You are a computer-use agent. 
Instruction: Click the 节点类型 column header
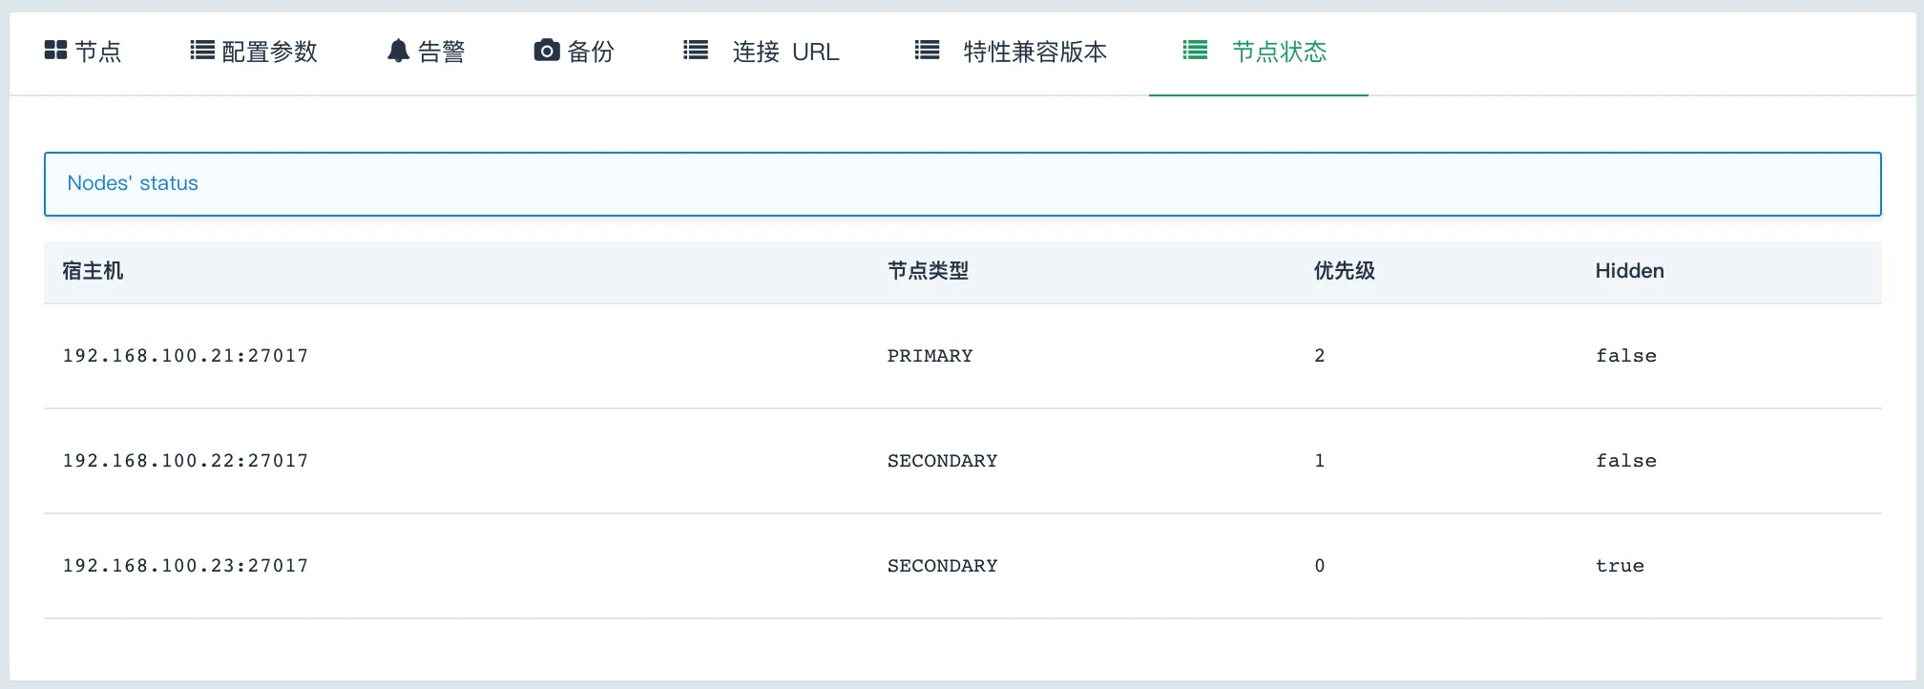click(x=928, y=271)
